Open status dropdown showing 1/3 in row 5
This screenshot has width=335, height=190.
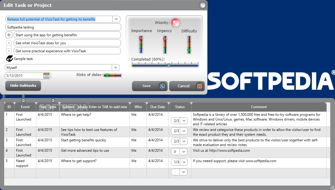pos(184,162)
